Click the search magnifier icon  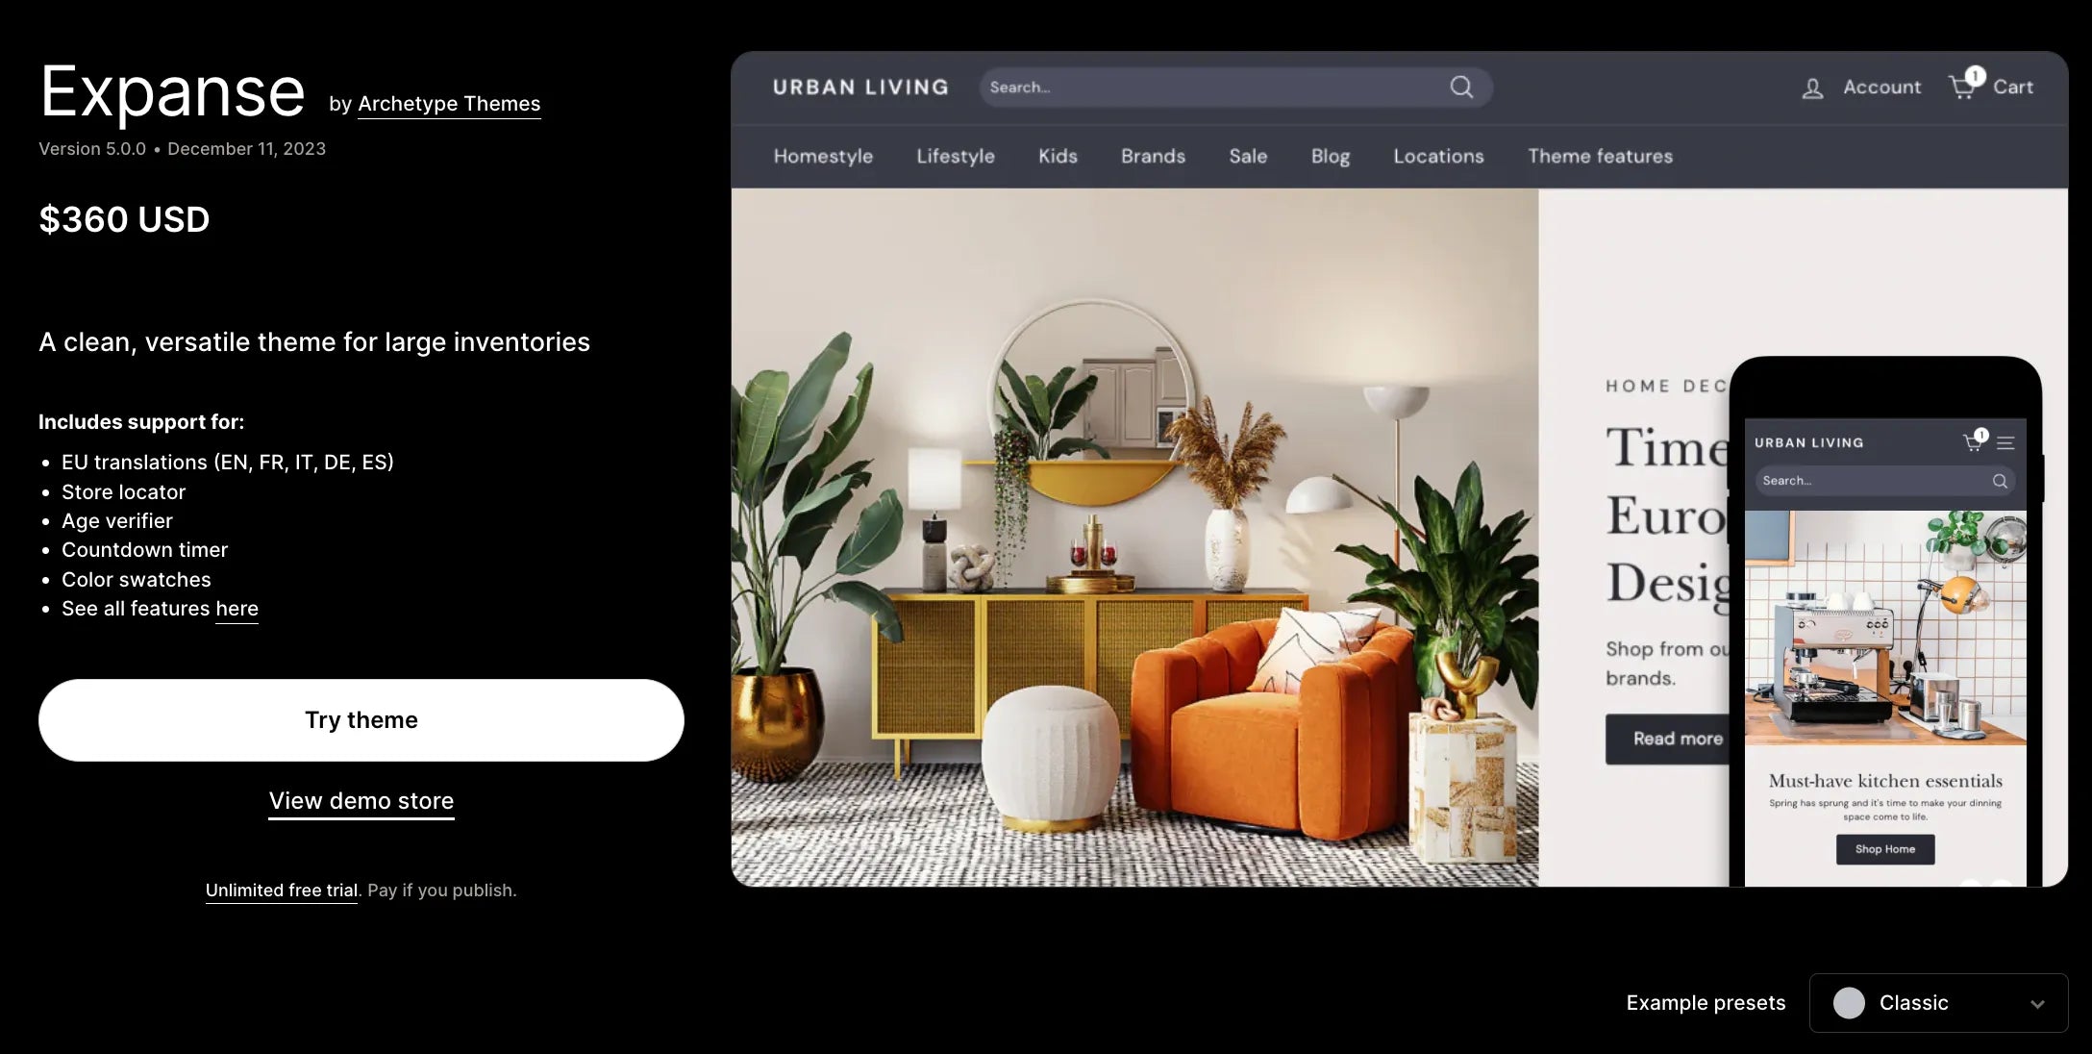pos(1462,86)
